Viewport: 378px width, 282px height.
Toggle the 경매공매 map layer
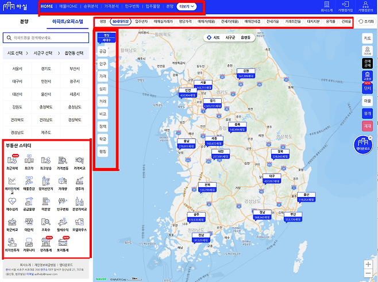[x=367, y=63]
